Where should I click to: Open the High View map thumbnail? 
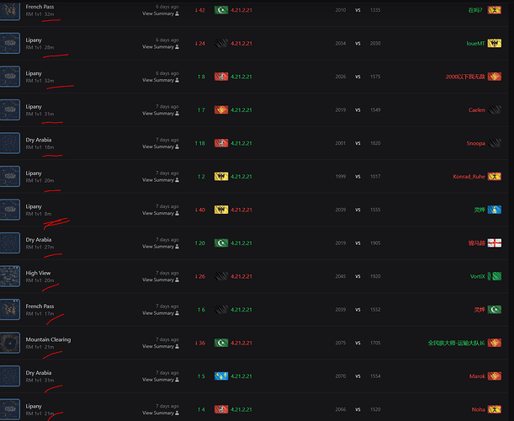pos(10,276)
